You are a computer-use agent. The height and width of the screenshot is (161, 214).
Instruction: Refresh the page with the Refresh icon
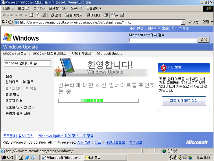click(x=37, y=15)
